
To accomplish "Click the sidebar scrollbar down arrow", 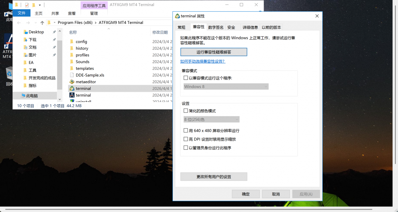I will 60,99.
